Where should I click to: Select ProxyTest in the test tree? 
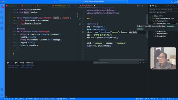point(160,21)
